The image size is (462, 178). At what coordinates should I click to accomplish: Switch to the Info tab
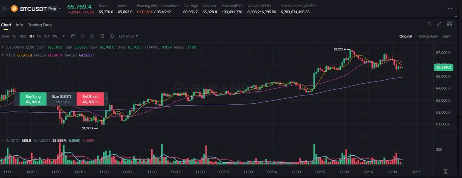[19, 25]
